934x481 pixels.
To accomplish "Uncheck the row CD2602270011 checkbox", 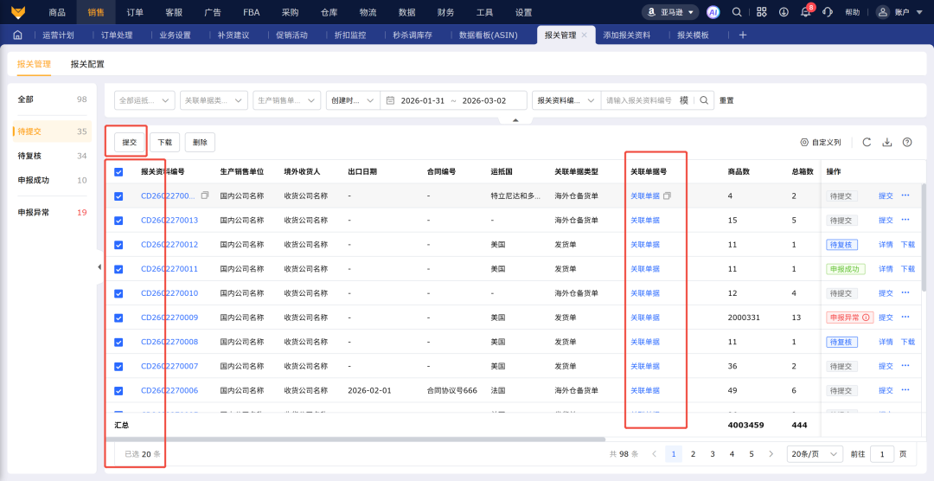I will [x=118, y=269].
